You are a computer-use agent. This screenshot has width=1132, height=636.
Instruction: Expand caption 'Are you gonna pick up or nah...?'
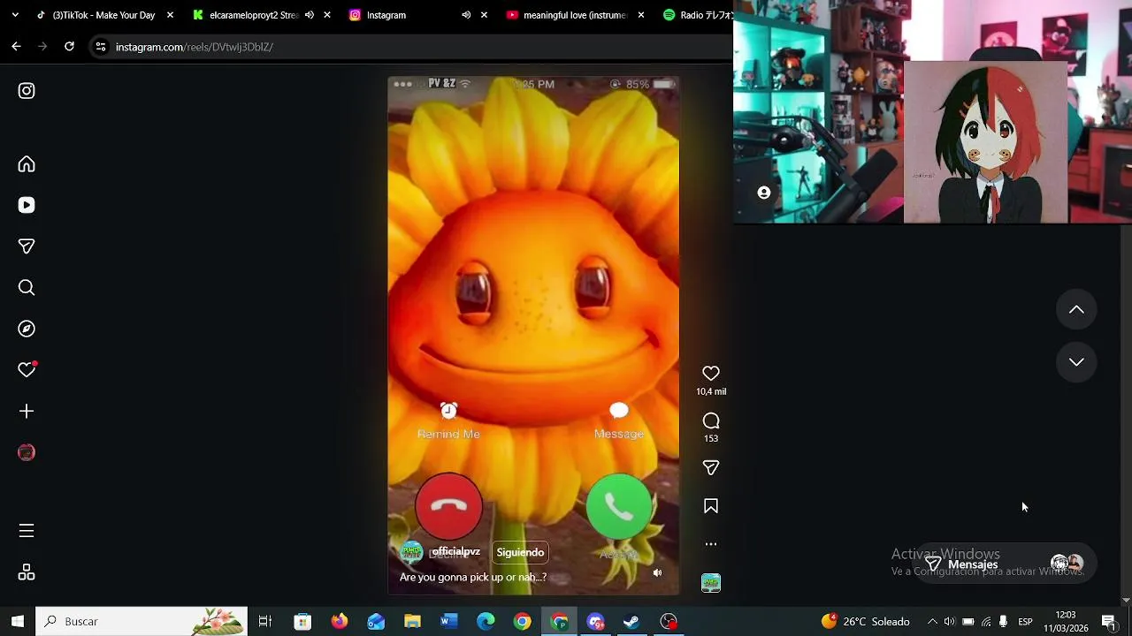click(473, 578)
